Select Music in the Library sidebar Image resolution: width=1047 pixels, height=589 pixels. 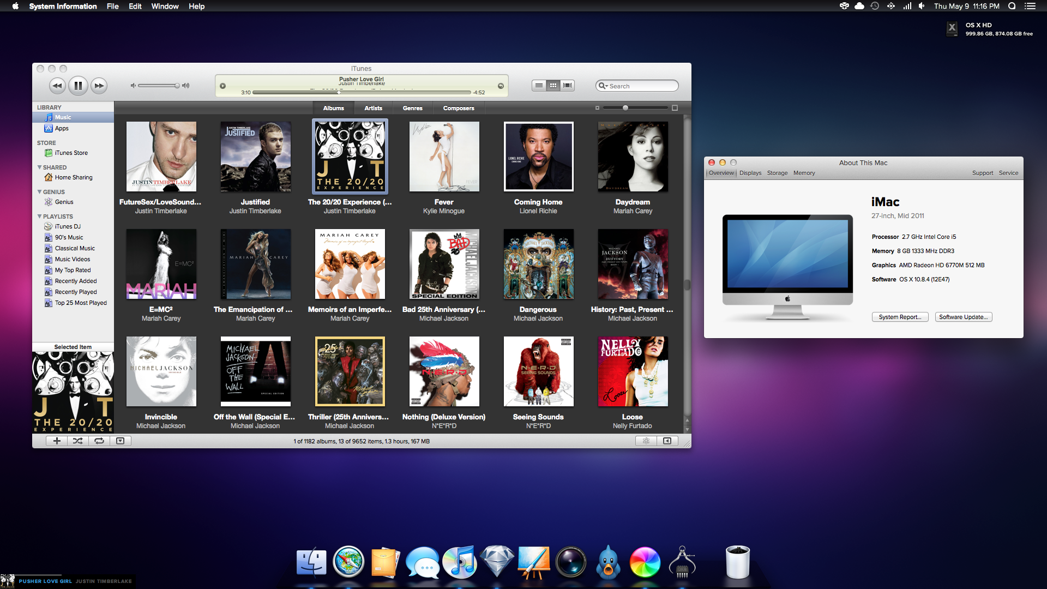73,117
